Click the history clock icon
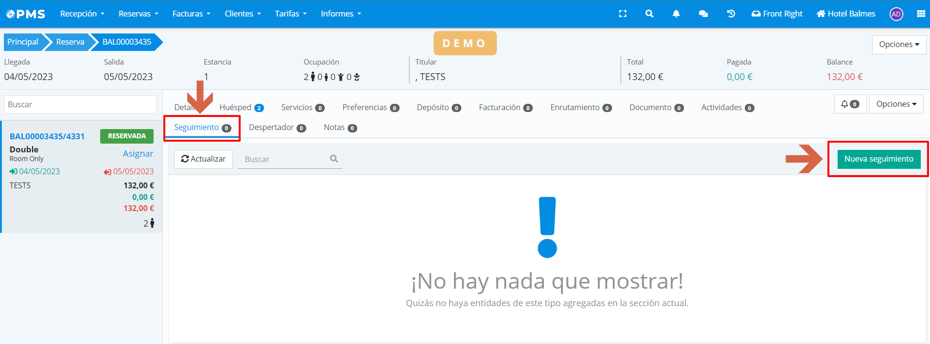The image size is (930, 344). pyautogui.click(x=731, y=14)
